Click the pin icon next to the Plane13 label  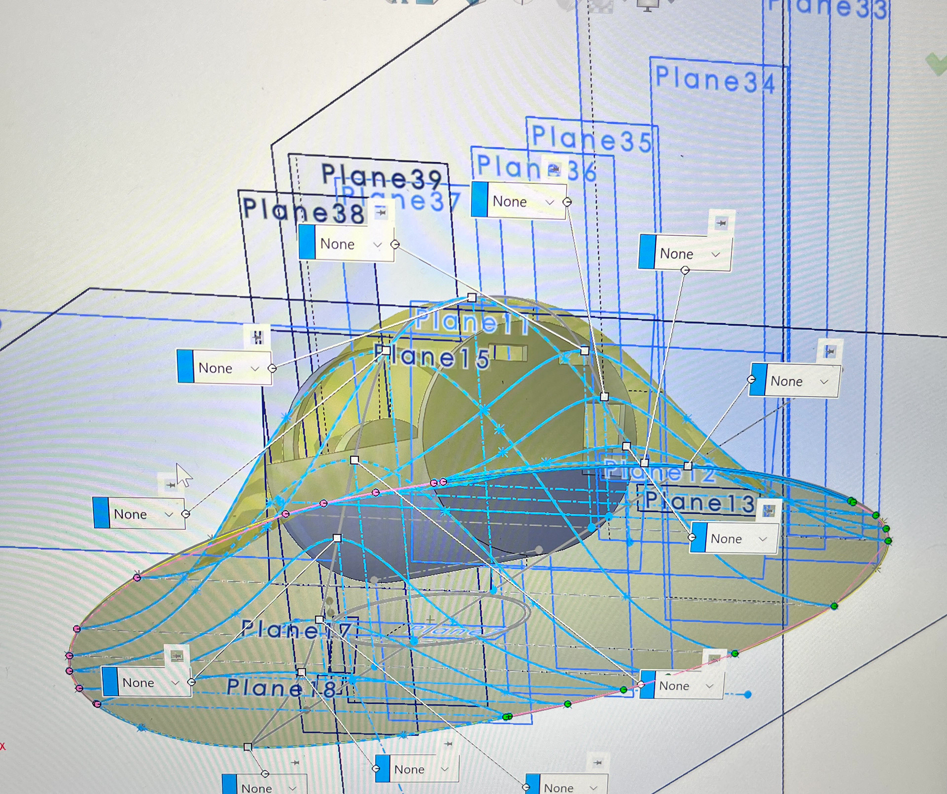tap(768, 511)
